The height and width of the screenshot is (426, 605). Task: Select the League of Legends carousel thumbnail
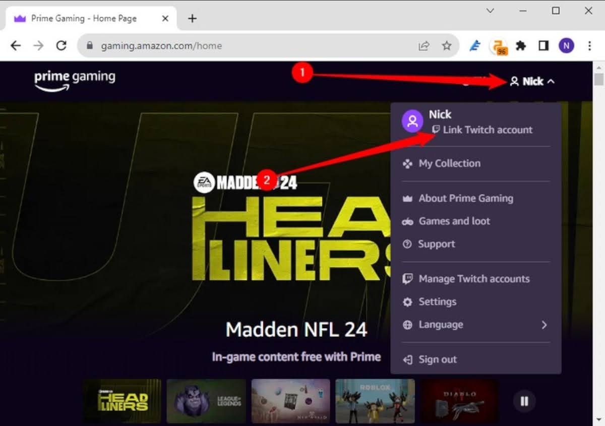point(207,401)
